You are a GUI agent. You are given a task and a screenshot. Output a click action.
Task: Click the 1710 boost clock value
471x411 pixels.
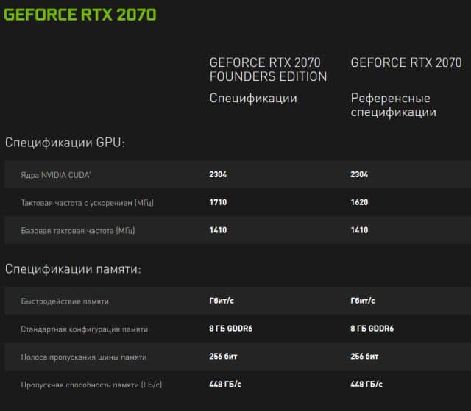pos(218,202)
